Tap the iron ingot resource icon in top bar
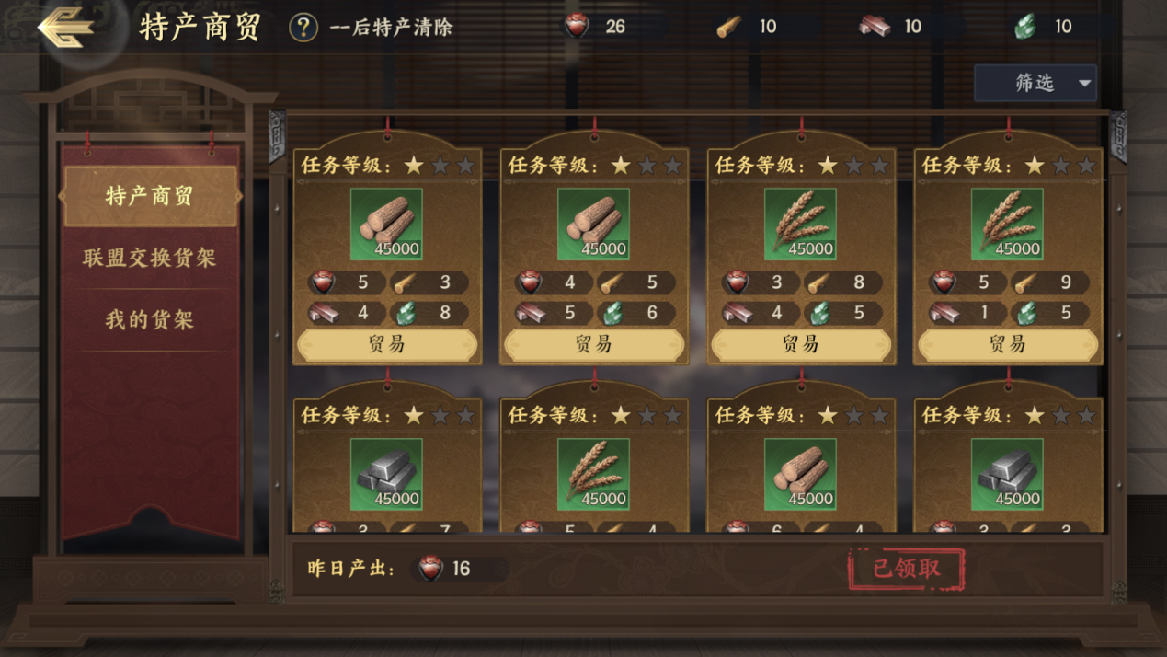 pos(874,26)
